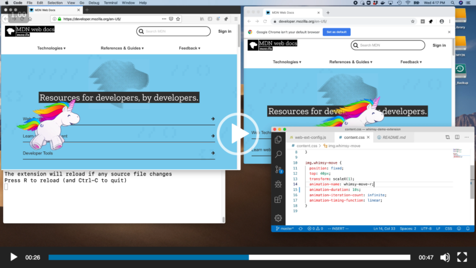This screenshot has height=268, width=476.
Task: Open the Extensions icon in VS Code
Action: point(278,199)
